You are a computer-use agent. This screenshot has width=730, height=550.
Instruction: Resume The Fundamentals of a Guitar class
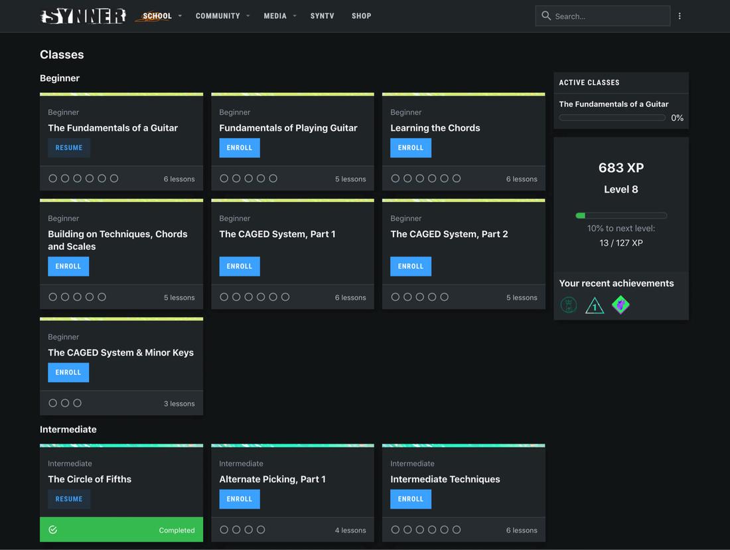pyautogui.click(x=69, y=147)
